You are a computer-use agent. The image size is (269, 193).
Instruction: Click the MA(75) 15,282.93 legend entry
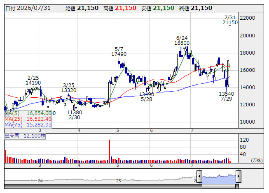click(x=28, y=124)
